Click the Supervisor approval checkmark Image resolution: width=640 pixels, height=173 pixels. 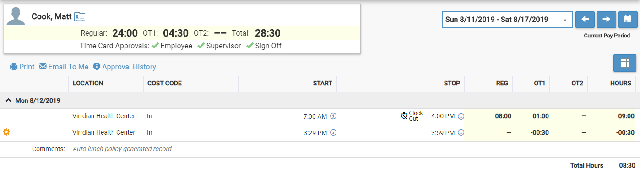tap(201, 46)
